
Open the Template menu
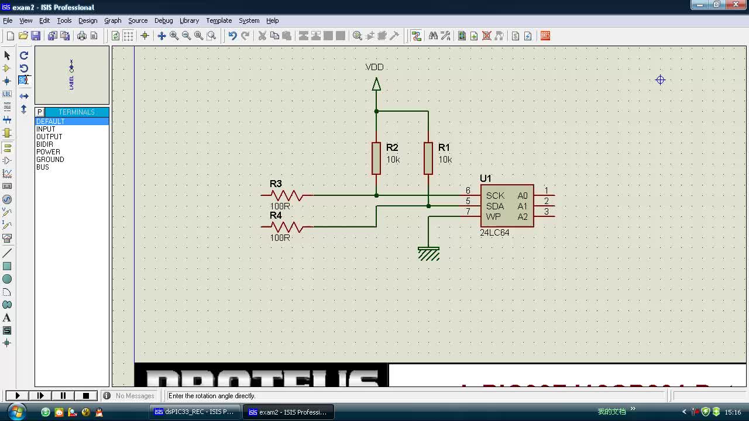219,20
